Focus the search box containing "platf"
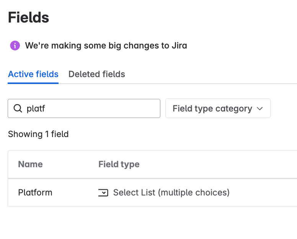Screen dimensions: 297x239 pos(92,109)
